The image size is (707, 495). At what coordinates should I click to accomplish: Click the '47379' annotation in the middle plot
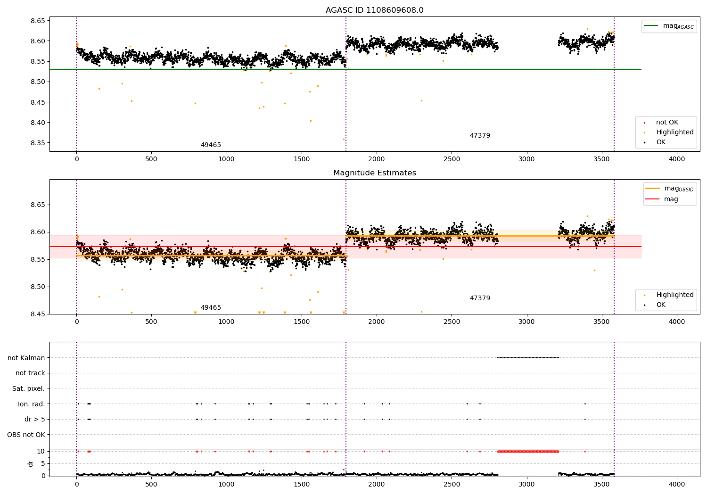[480, 298]
